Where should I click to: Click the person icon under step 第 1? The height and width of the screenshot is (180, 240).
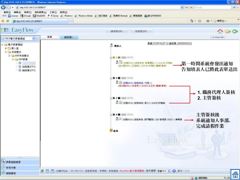(x=117, y=62)
